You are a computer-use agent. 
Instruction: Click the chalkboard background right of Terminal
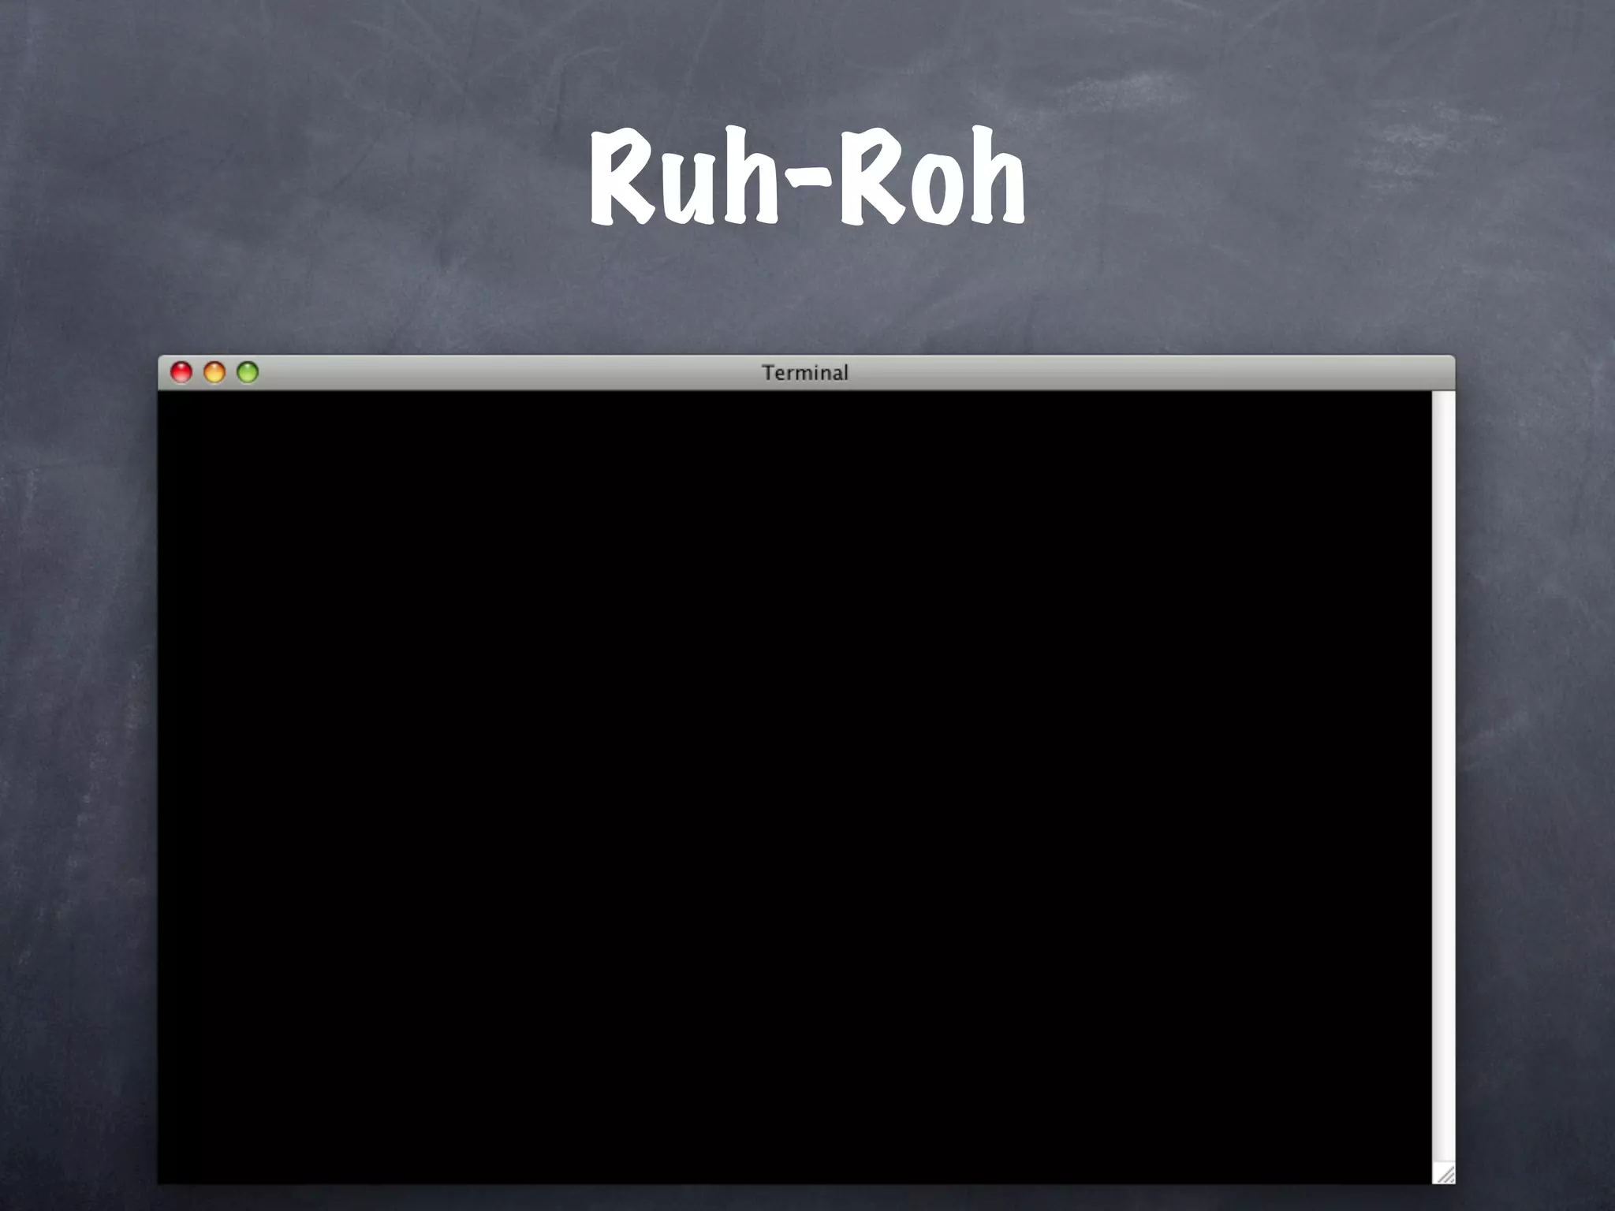pyautogui.click(x=1534, y=773)
